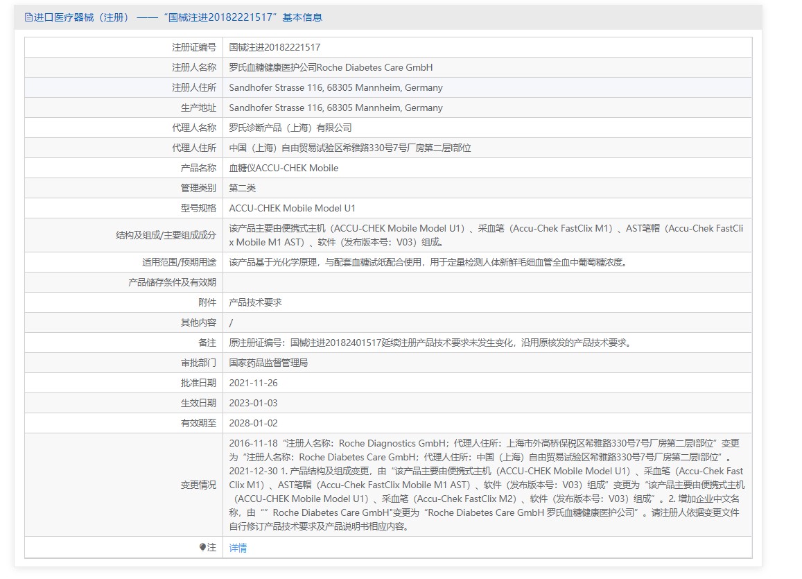Click the 代理人住所 address value
Viewport: 802px width, 579px height.
[350, 148]
